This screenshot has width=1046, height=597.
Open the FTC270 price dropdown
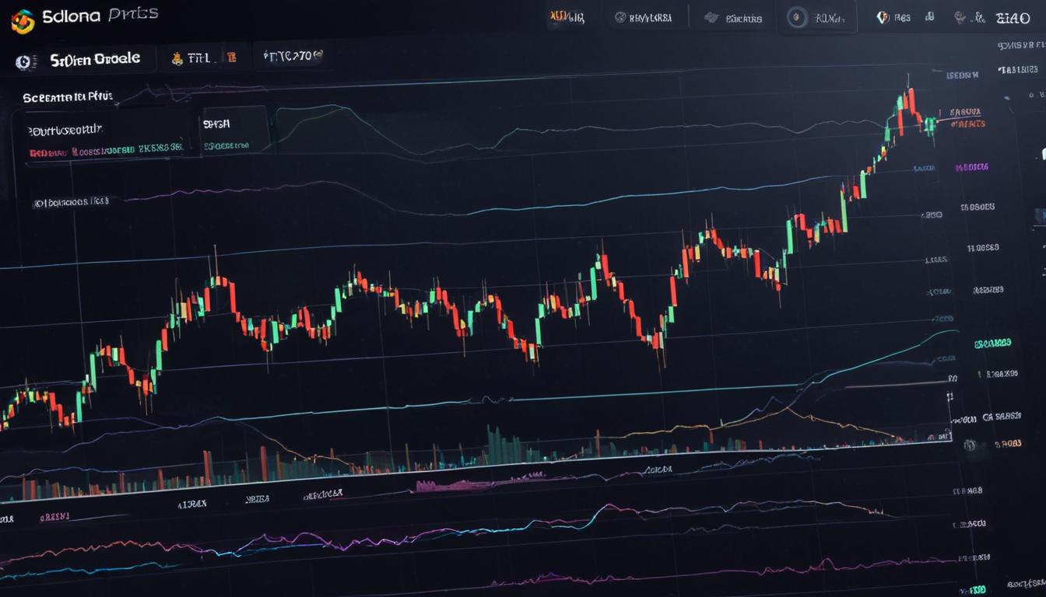click(290, 56)
